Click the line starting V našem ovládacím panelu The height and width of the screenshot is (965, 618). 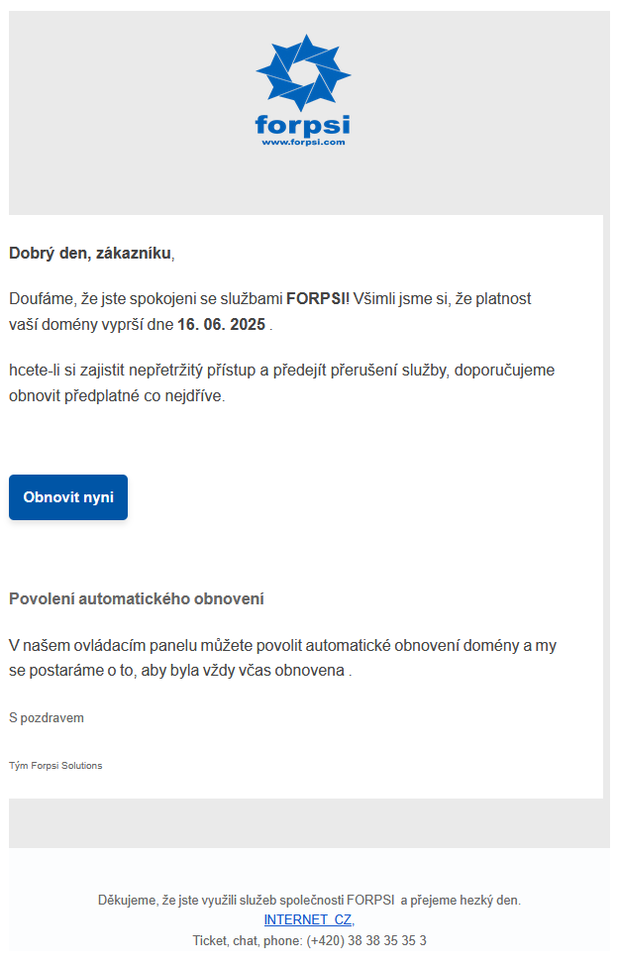coord(282,645)
